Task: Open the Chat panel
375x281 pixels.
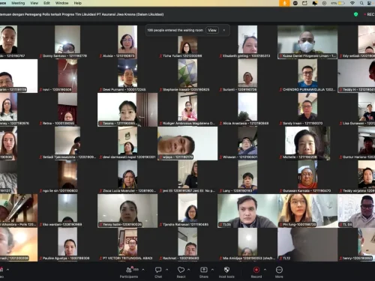Action: (158, 272)
